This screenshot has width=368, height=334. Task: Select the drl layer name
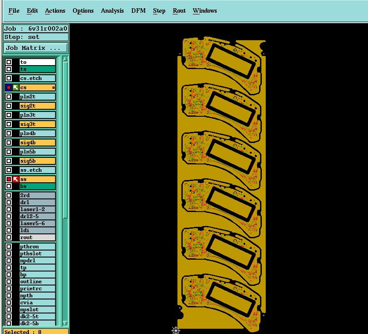point(38,202)
